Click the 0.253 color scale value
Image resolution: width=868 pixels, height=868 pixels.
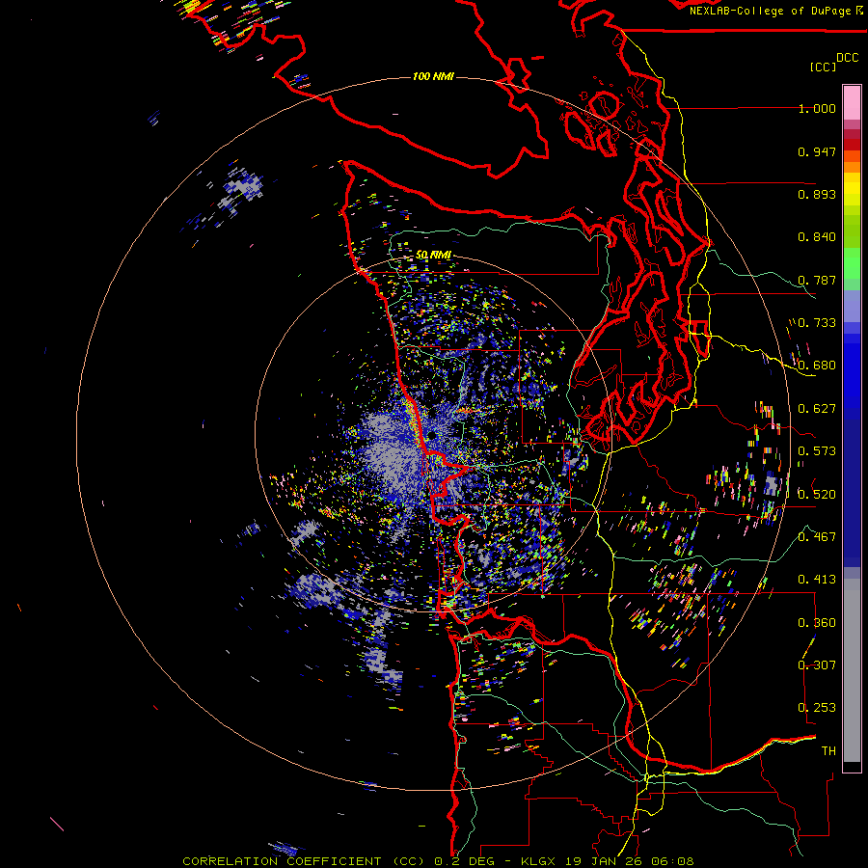point(817,708)
